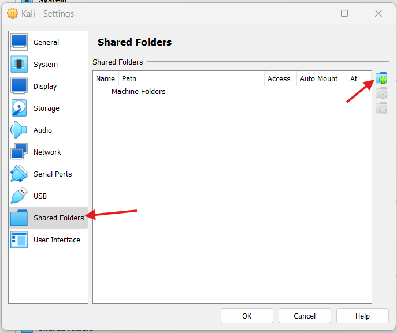Open the User Interface settings category
This screenshot has width=397, height=333.
[48, 240]
